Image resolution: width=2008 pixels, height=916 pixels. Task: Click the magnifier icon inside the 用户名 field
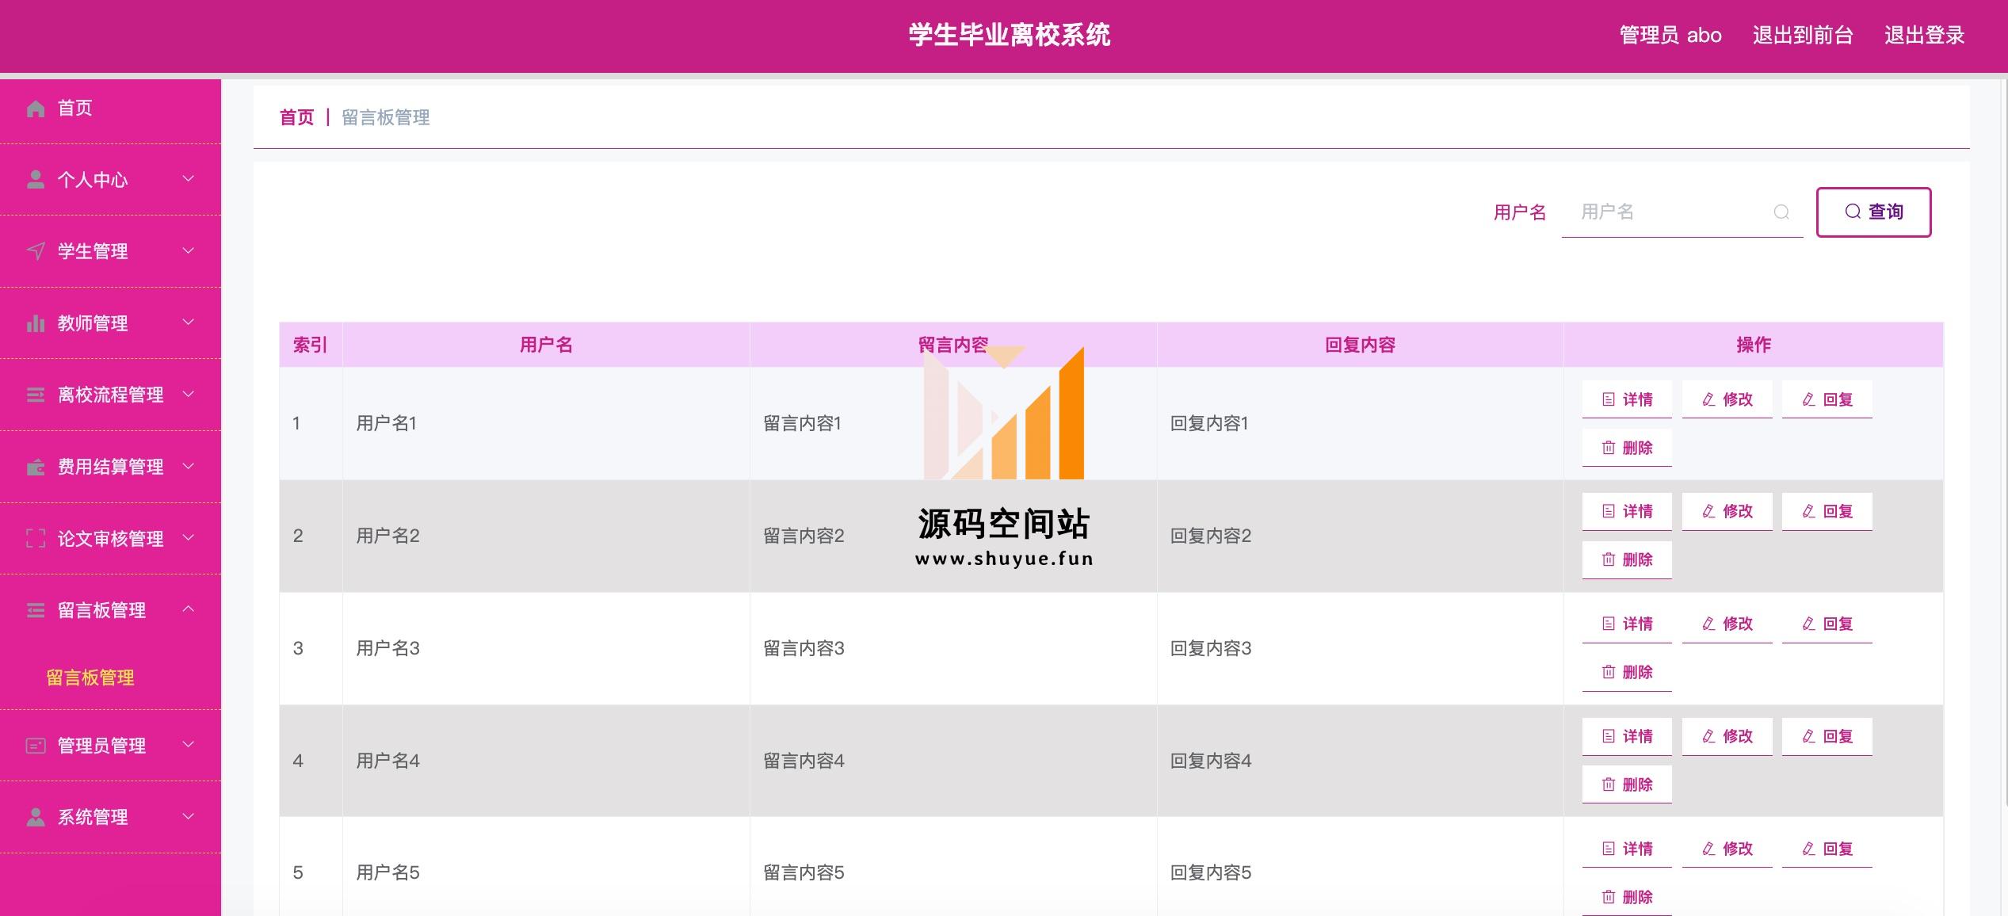coord(1781,212)
